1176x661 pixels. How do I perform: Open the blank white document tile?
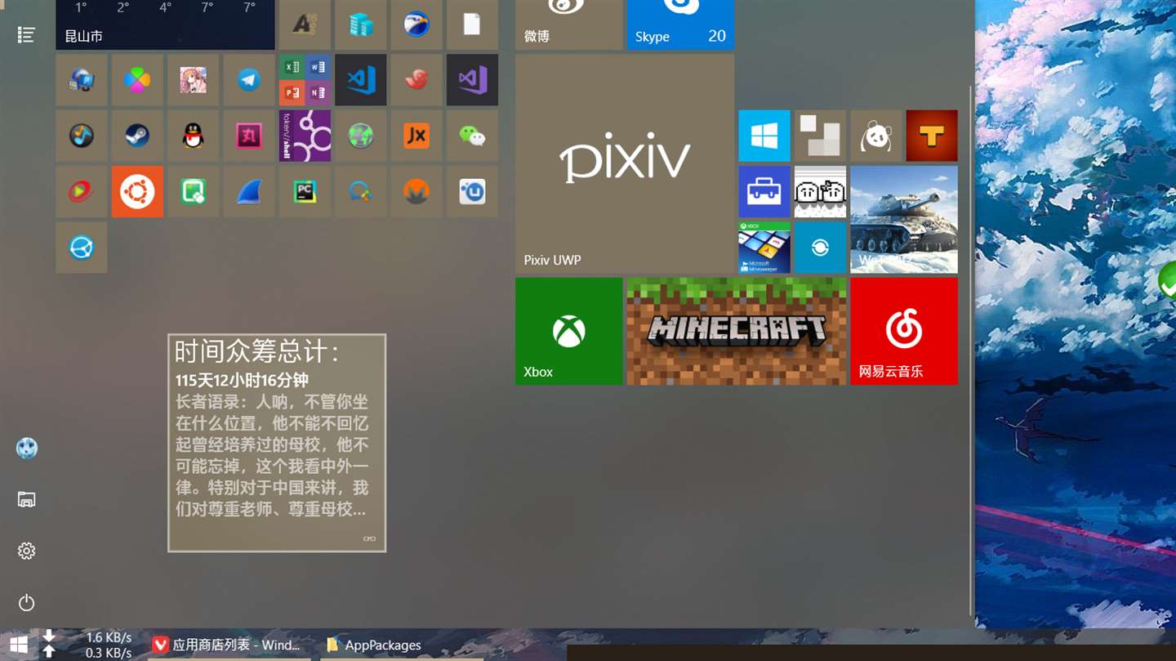point(472,25)
